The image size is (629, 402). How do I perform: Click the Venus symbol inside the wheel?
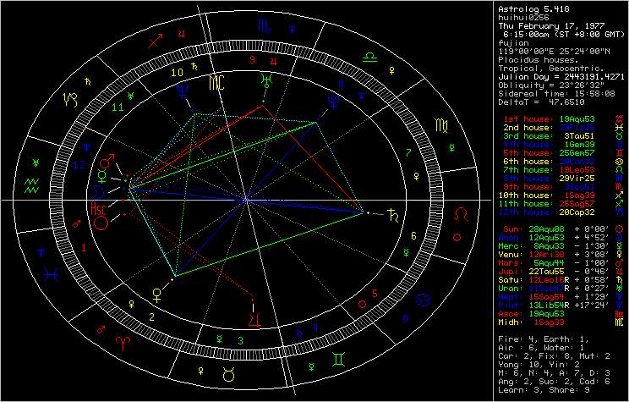coord(156,294)
